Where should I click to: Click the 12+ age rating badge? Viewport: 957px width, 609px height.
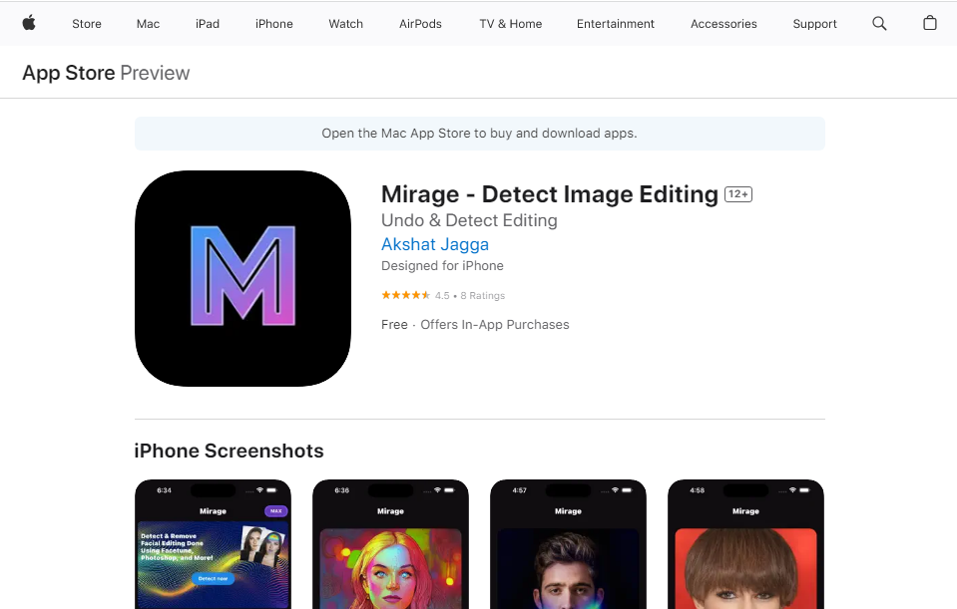pos(737,193)
